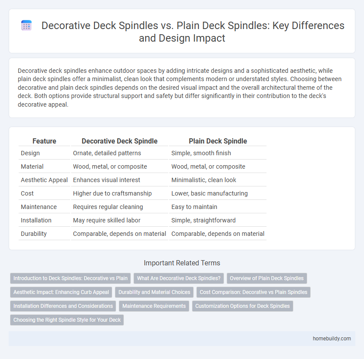Select 'Customization Options for Deck Spindles' tag
Image resolution: width=364 pixels, height=359 pixels.
pos(243,306)
